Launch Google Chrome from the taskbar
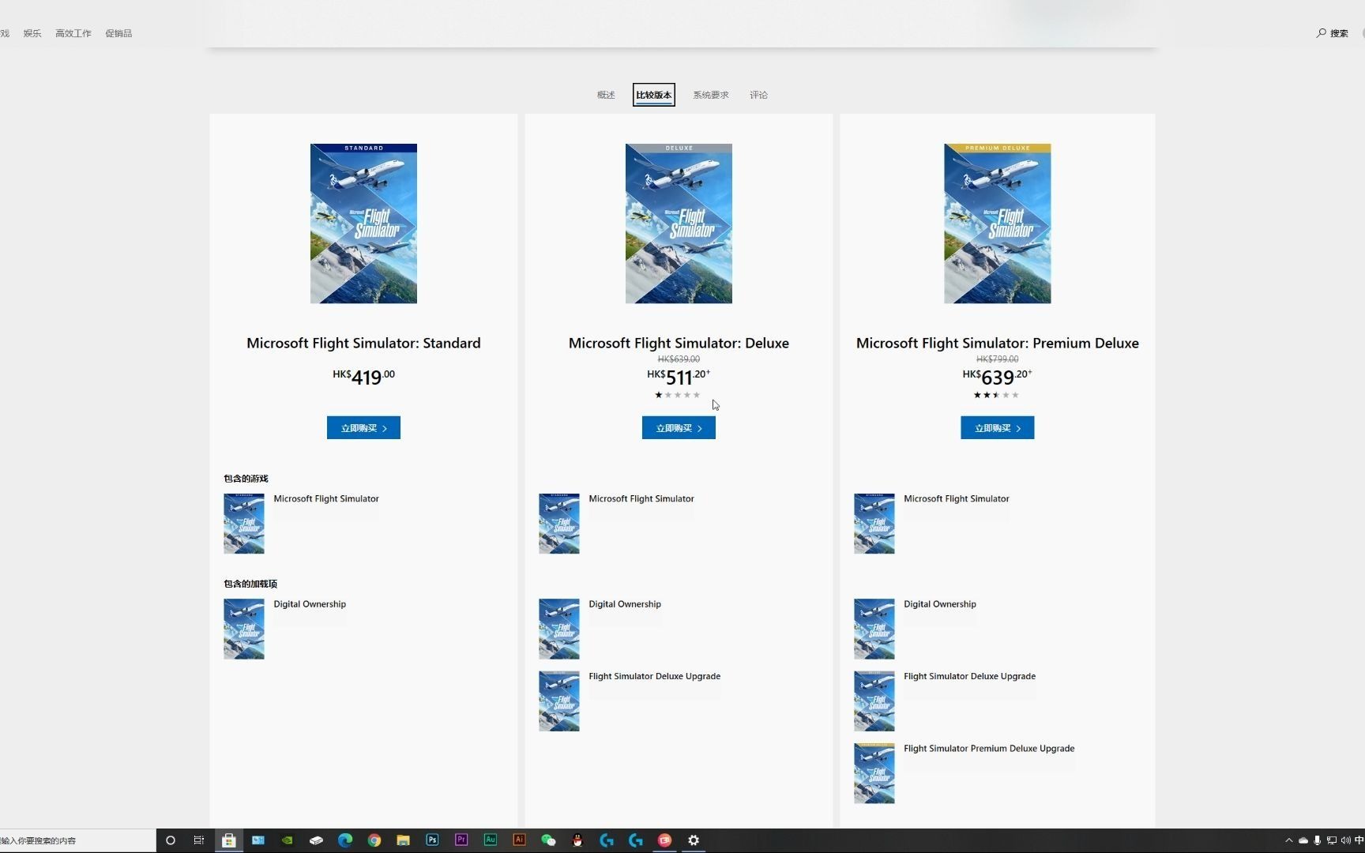Screen dimensions: 1365x853 tap(374, 840)
